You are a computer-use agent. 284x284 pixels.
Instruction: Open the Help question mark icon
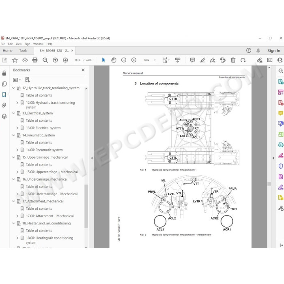click(249, 51)
